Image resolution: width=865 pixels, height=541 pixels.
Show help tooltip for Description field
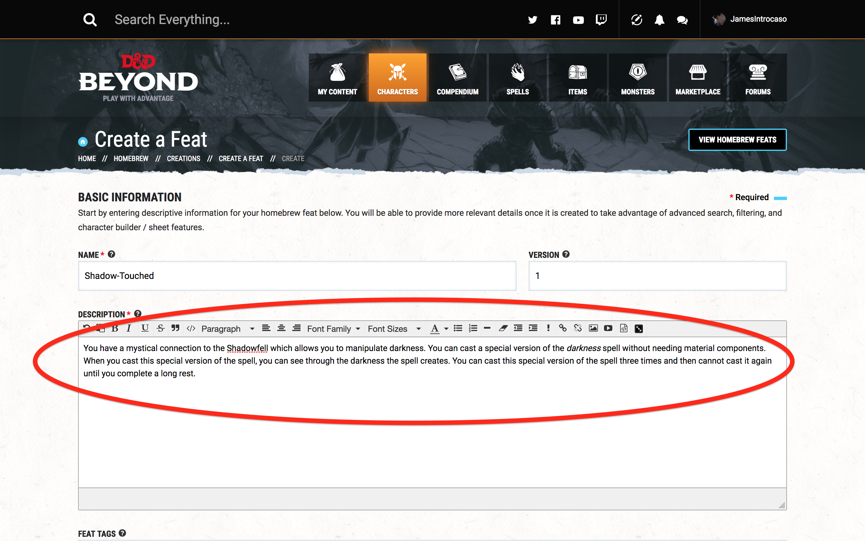pos(138,314)
